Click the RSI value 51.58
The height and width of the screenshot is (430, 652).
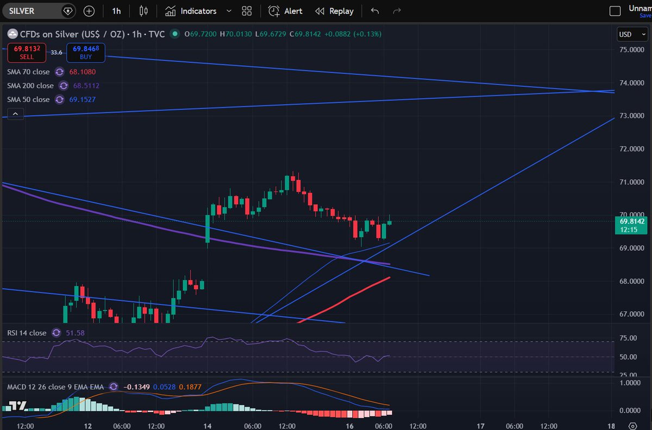tap(76, 333)
